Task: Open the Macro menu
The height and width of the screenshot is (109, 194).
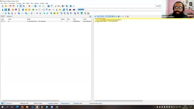Action: pos(5,3)
